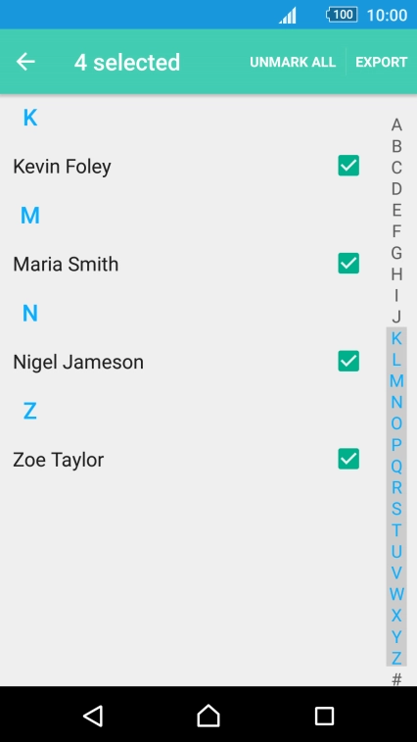Tap UNMARK ALL in the header
Image resolution: width=417 pixels, height=742 pixels.
(293, 62)
